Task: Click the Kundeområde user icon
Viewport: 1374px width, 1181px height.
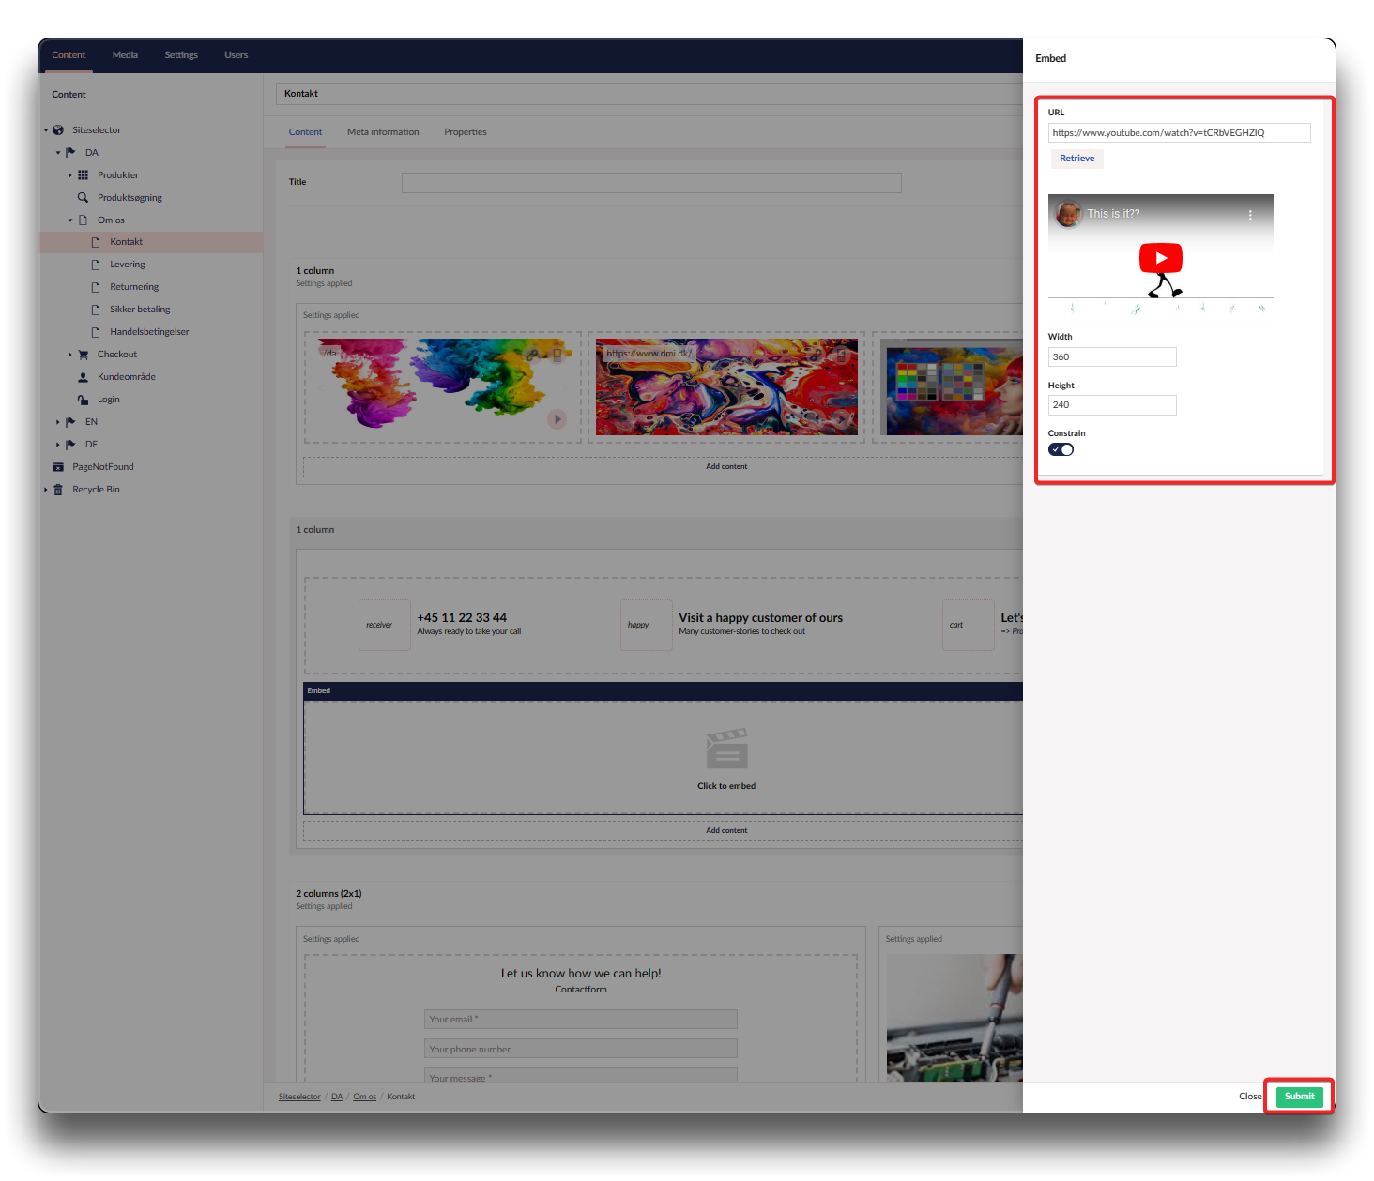Action: tap(83, 377)
